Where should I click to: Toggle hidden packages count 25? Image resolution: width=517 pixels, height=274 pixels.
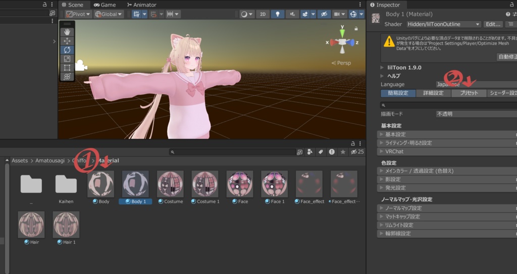point(357,152)
